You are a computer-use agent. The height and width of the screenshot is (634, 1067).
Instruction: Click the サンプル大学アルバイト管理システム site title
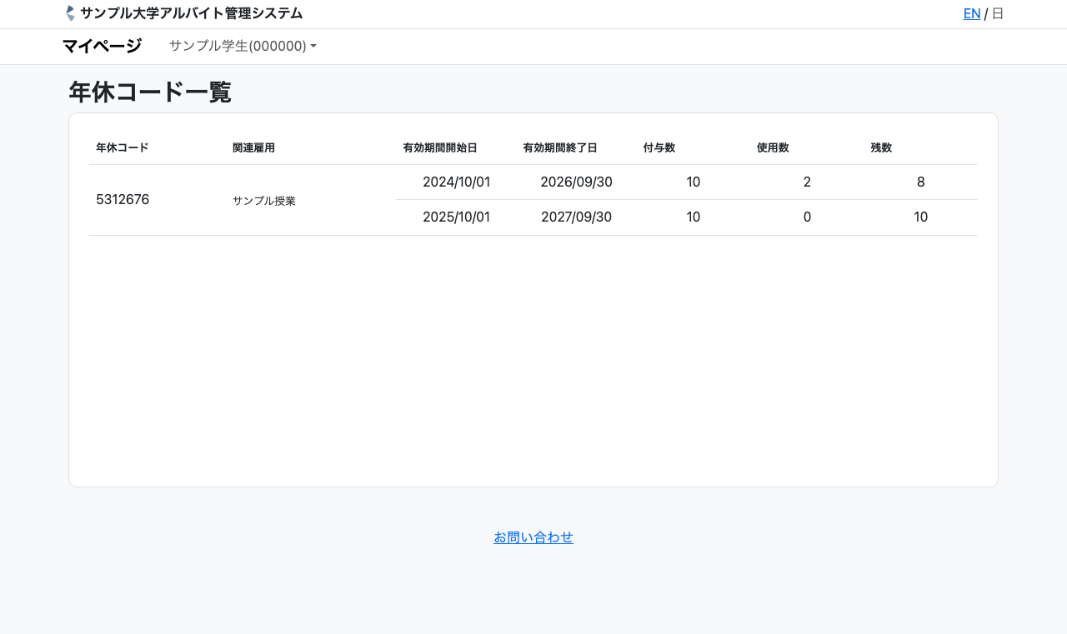(x=191, y=13)
